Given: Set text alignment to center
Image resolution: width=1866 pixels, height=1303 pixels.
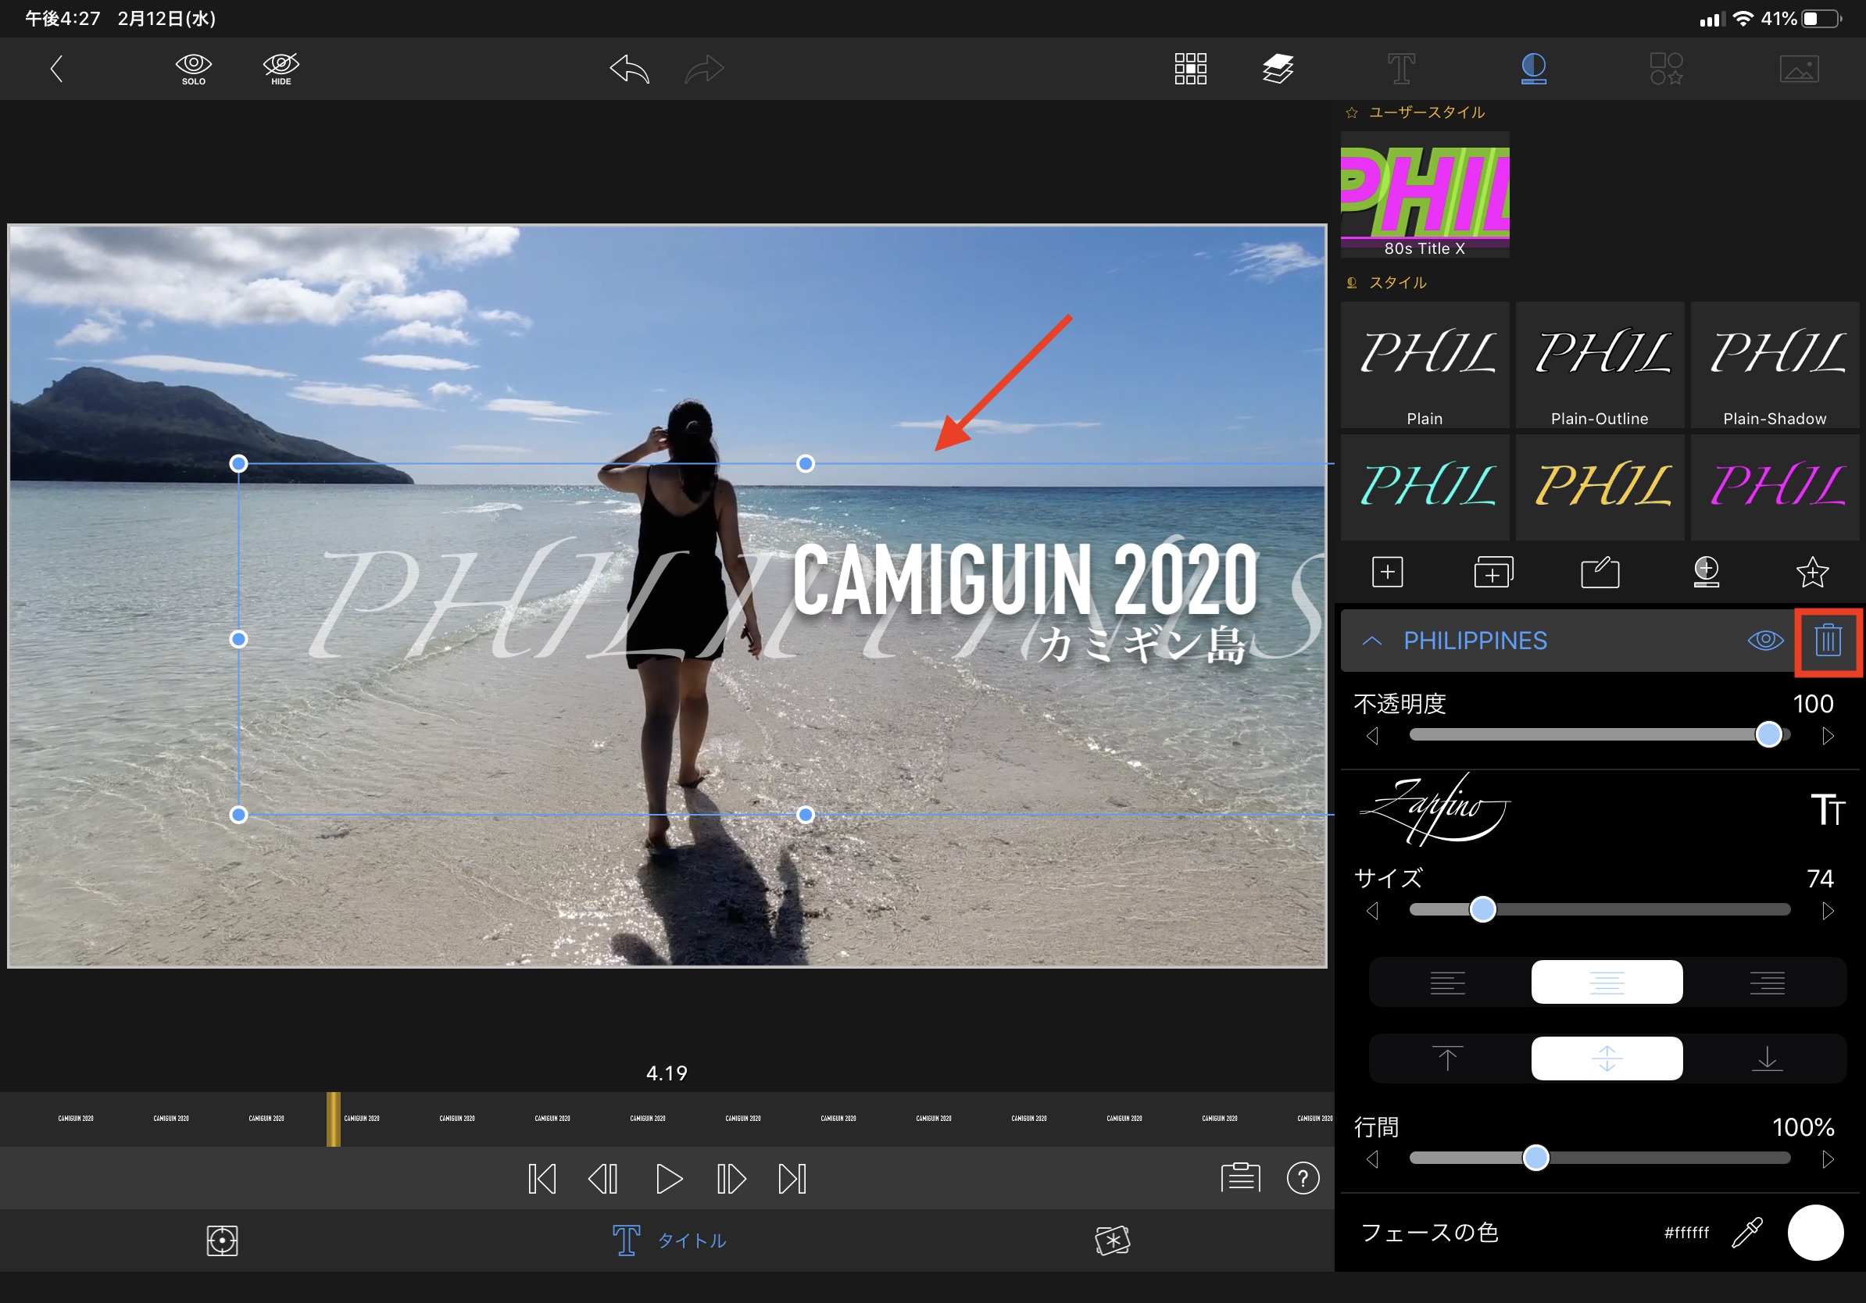Looking at the screenshot, I should tap(1606, 983).
